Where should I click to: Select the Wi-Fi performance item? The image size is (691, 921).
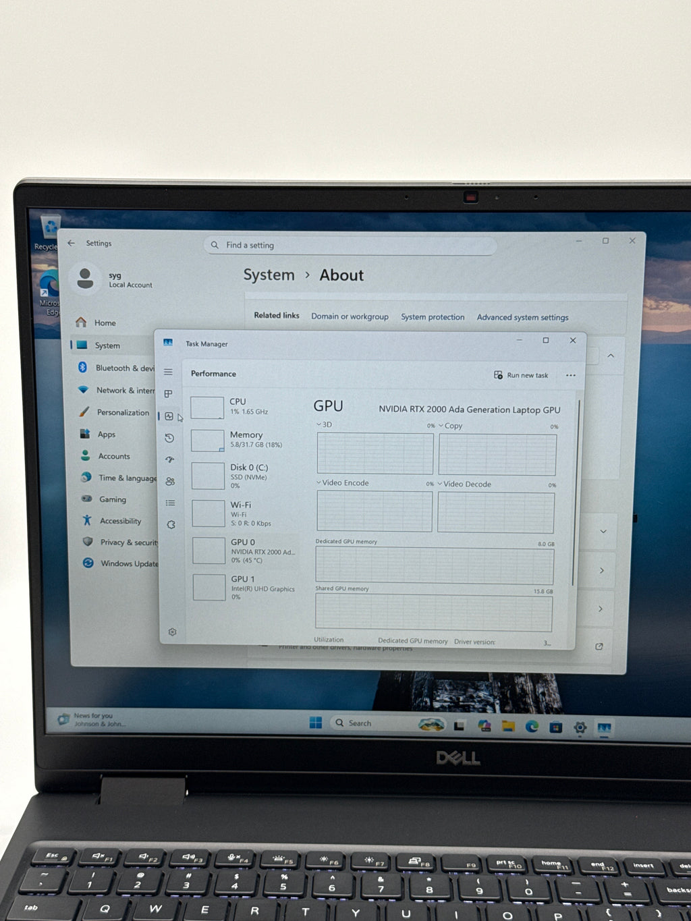point(246,513)
